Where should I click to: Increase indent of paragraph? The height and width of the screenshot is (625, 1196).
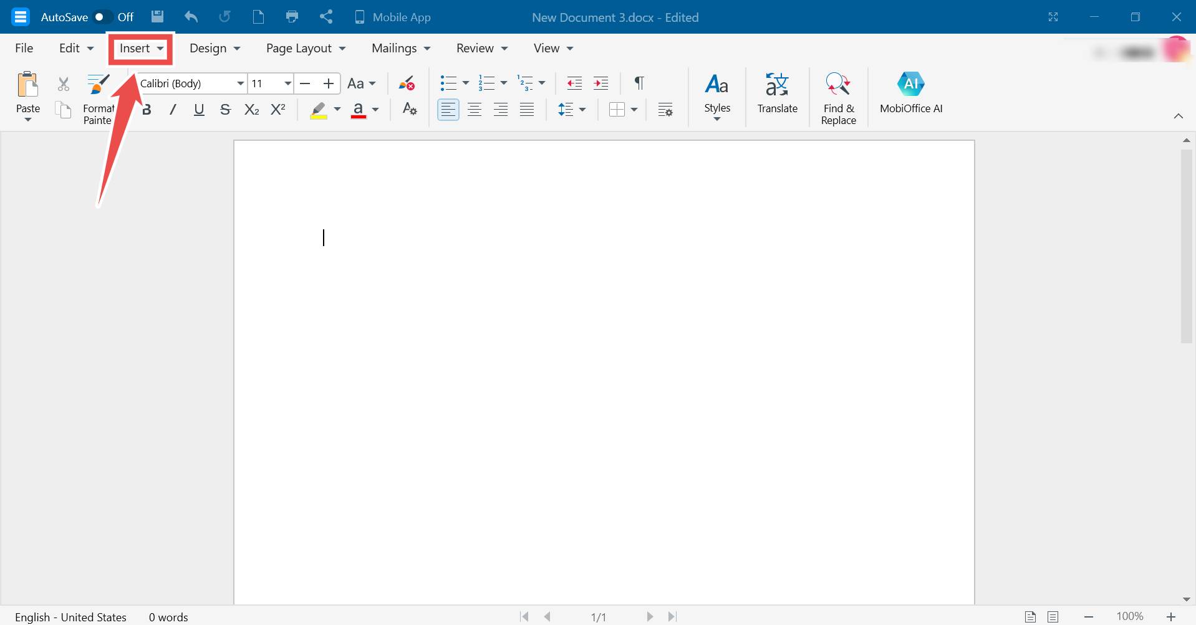(600, 83)
